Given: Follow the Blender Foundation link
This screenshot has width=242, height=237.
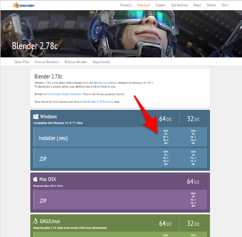Looking at the screenshot, I should coord(105,83).
